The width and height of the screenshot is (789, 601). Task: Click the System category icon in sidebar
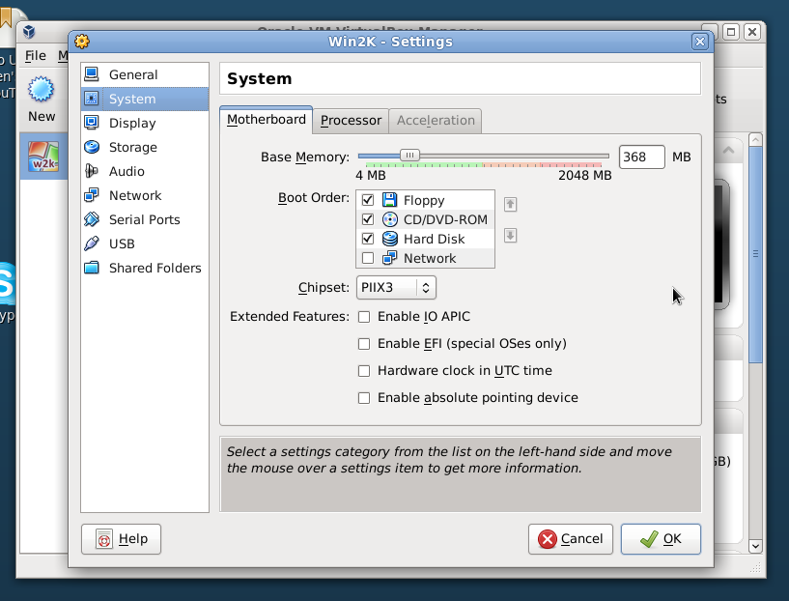coord(92,99)
